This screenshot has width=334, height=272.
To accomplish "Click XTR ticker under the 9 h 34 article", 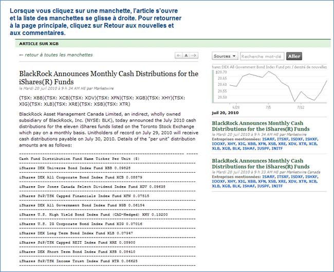I will coord(302,144).
